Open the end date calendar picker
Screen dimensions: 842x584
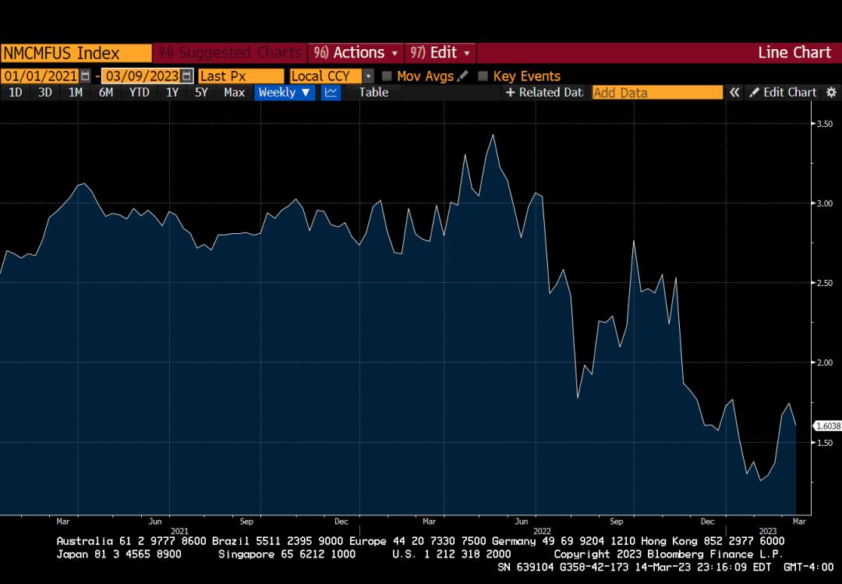186,76
